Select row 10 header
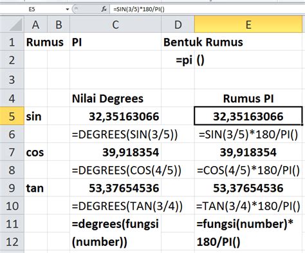Viewport: 305px width, 253px height. coord(12,206)
